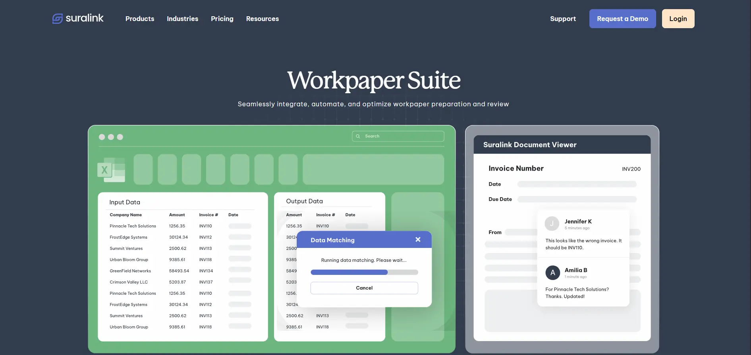Click the Excel spreadsheet icon
Image resolution: width=751 pixels, height=355 pixels.
pos(111,170)
